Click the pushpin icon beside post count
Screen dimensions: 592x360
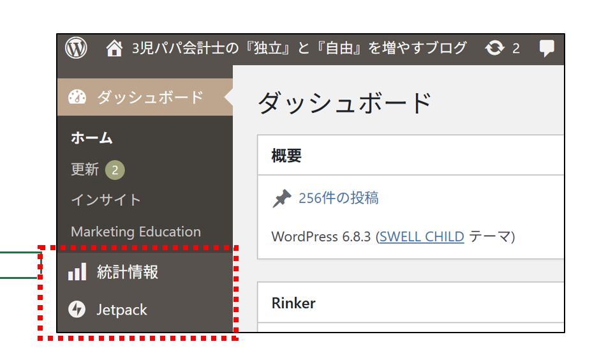tap(281, 199)
